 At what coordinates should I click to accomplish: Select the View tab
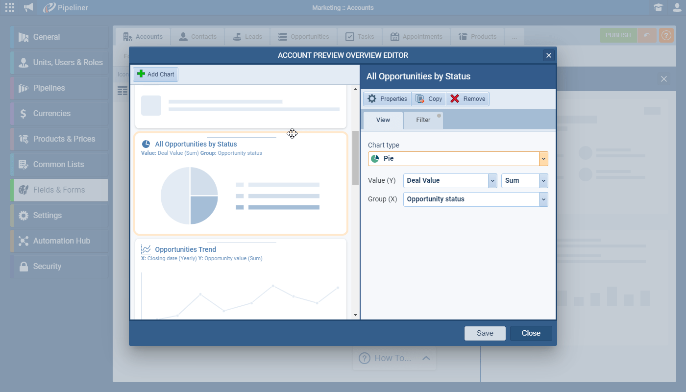click(x=383, y=120)
